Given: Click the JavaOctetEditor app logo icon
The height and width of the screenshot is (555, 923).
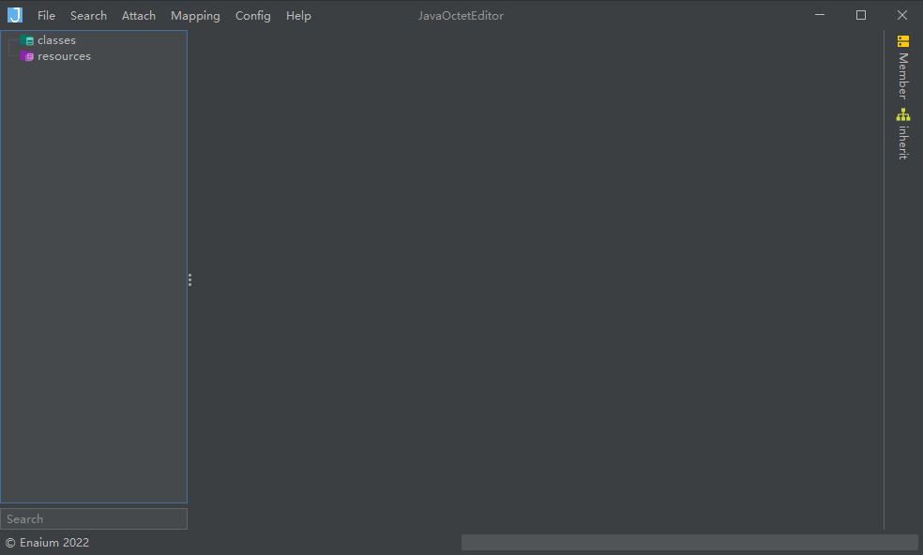Looking at the screenshot, I should 15,15.
